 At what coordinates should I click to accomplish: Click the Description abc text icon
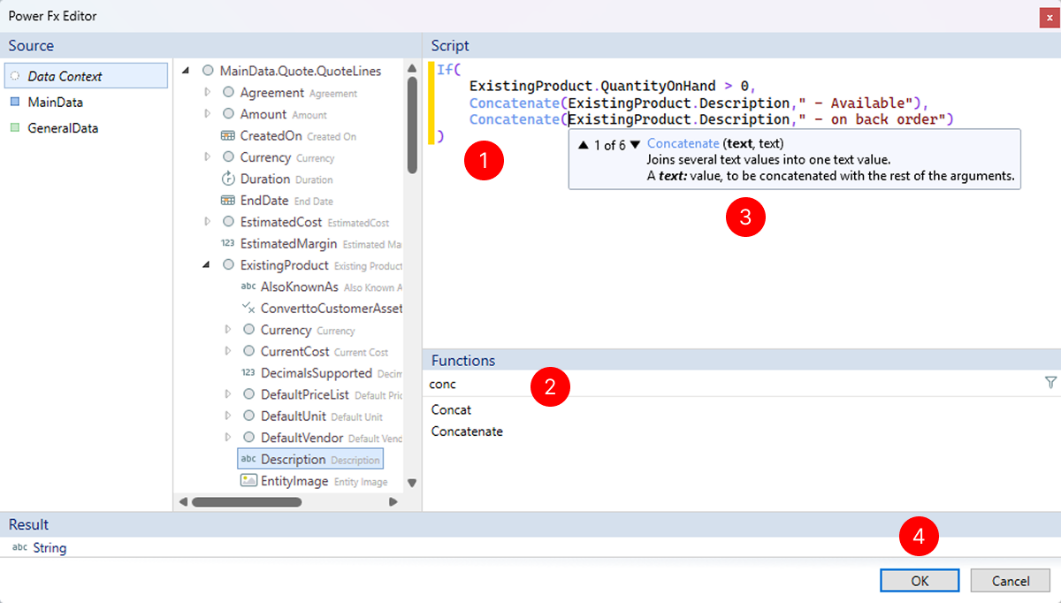click(x=248, y=460)
